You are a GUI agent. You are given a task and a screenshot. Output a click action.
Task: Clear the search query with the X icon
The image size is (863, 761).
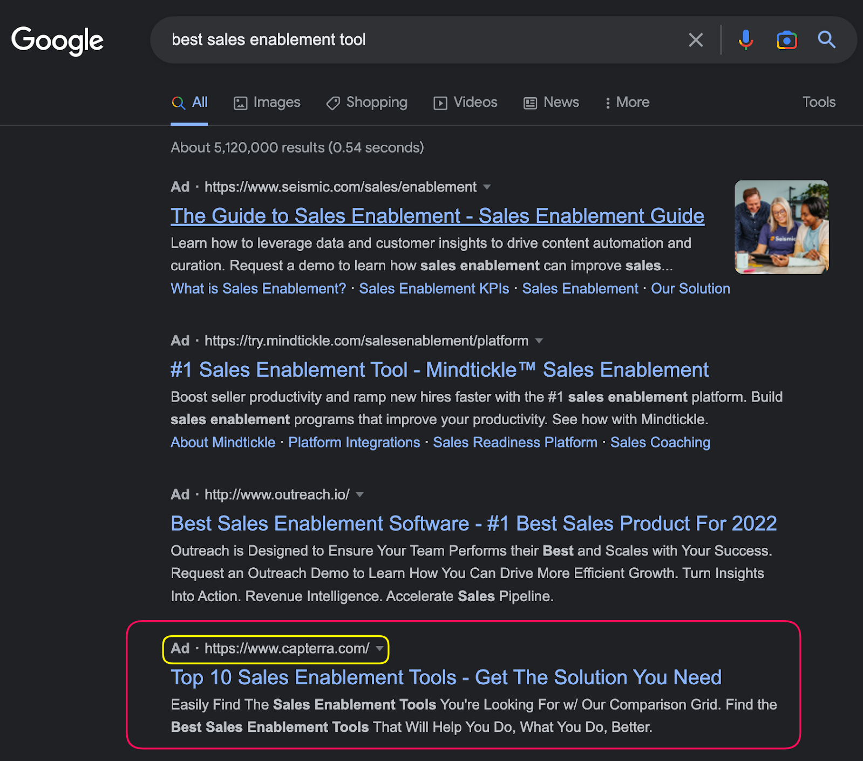pyautogui.click(x=696, y=40)
